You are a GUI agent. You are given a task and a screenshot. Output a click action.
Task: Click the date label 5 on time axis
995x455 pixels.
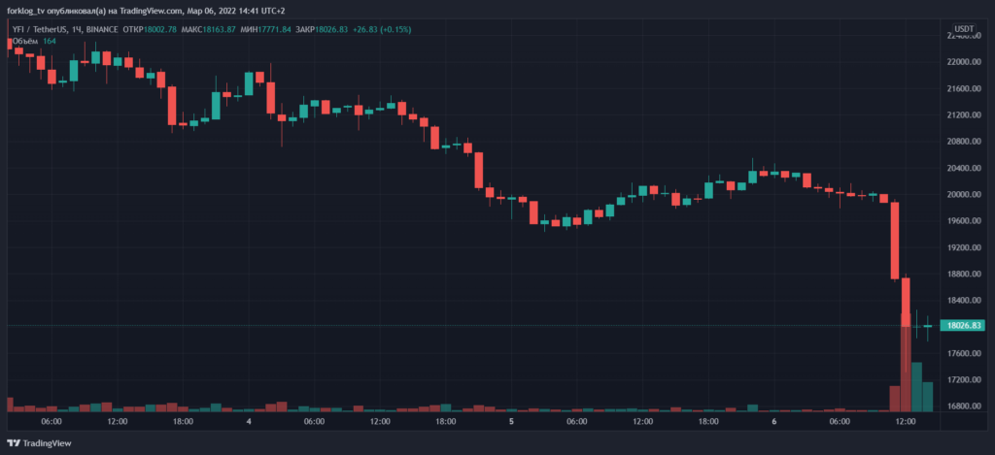pos(512,422)
